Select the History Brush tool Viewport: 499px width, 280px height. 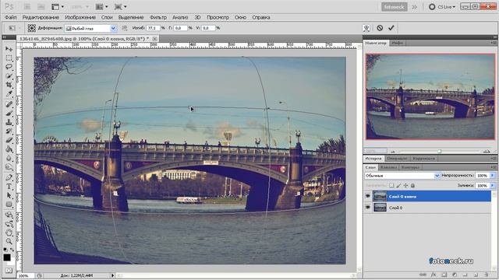click(9, 131)
